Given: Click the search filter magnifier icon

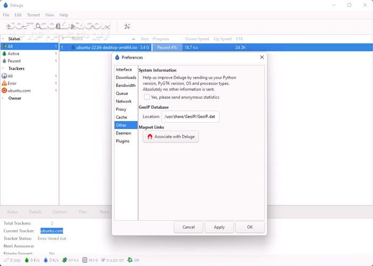Looking at the screenshot, I should [38, 26].
